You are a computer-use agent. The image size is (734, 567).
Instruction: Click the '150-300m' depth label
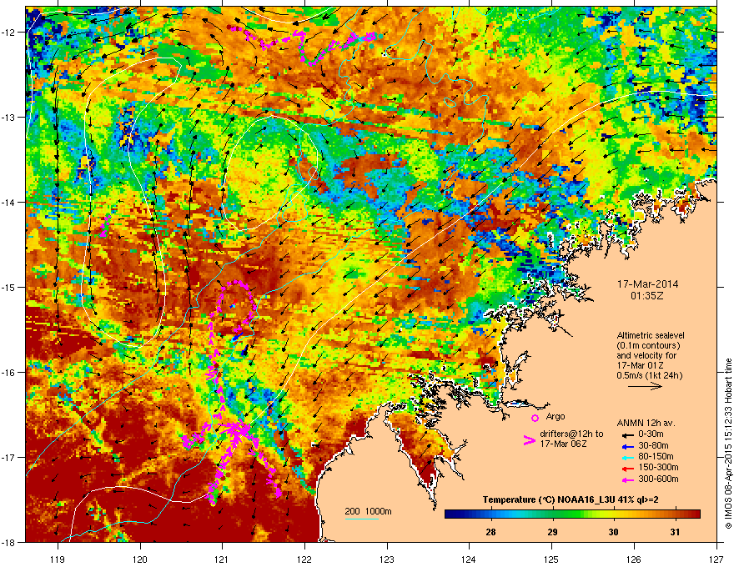[x=658, y=467]
